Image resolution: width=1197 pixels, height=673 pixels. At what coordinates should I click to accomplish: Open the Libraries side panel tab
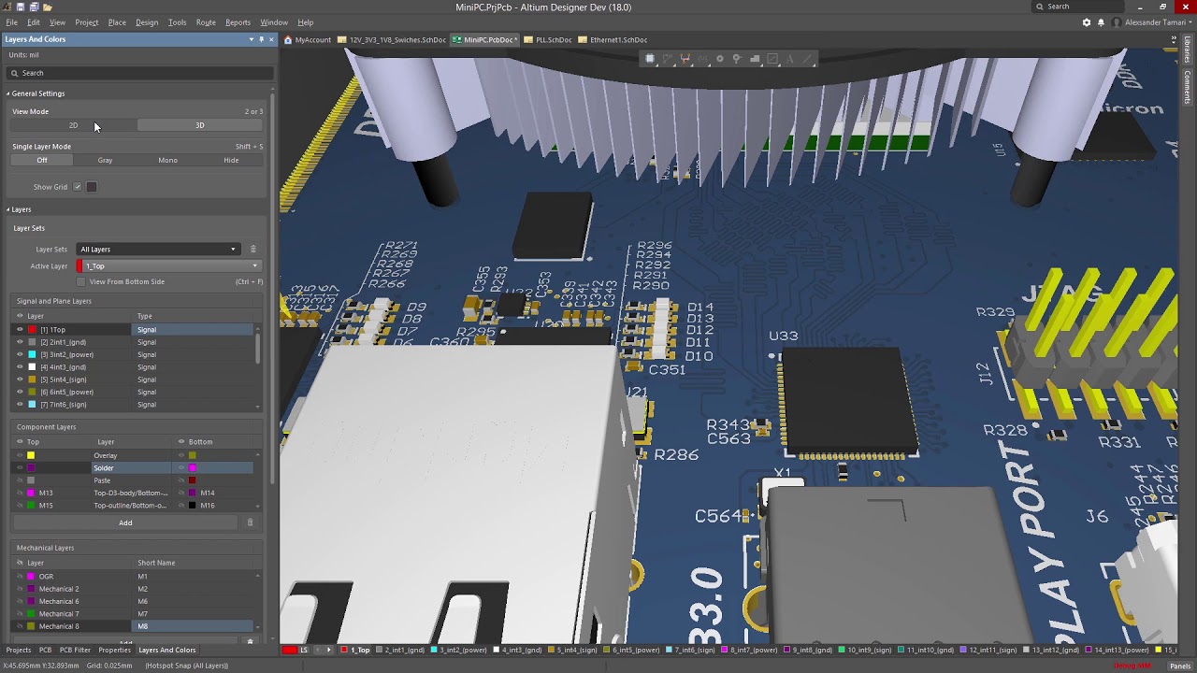point(1188,50)
